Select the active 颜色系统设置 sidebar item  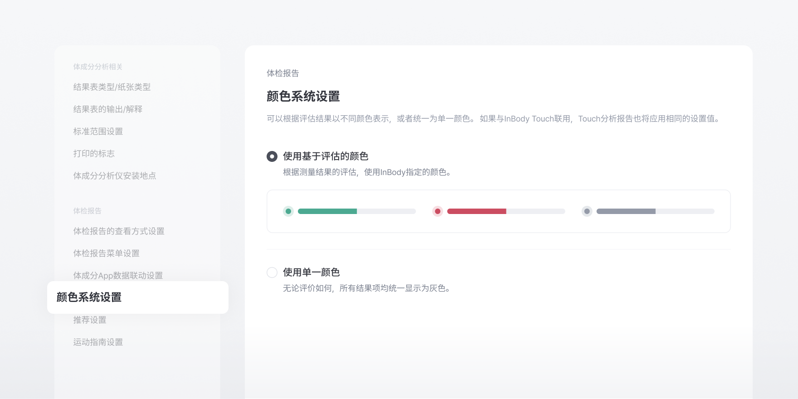tap(138, 297)
